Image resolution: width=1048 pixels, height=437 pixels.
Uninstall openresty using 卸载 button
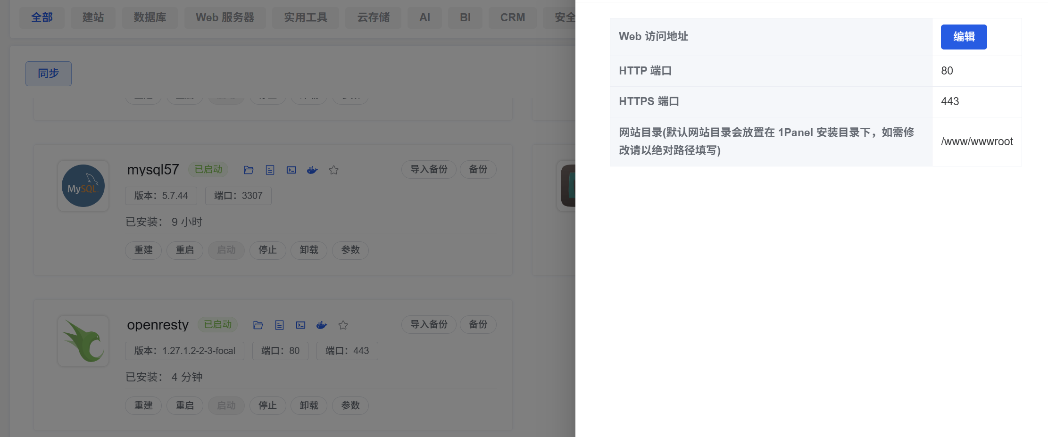click(309, 405)
